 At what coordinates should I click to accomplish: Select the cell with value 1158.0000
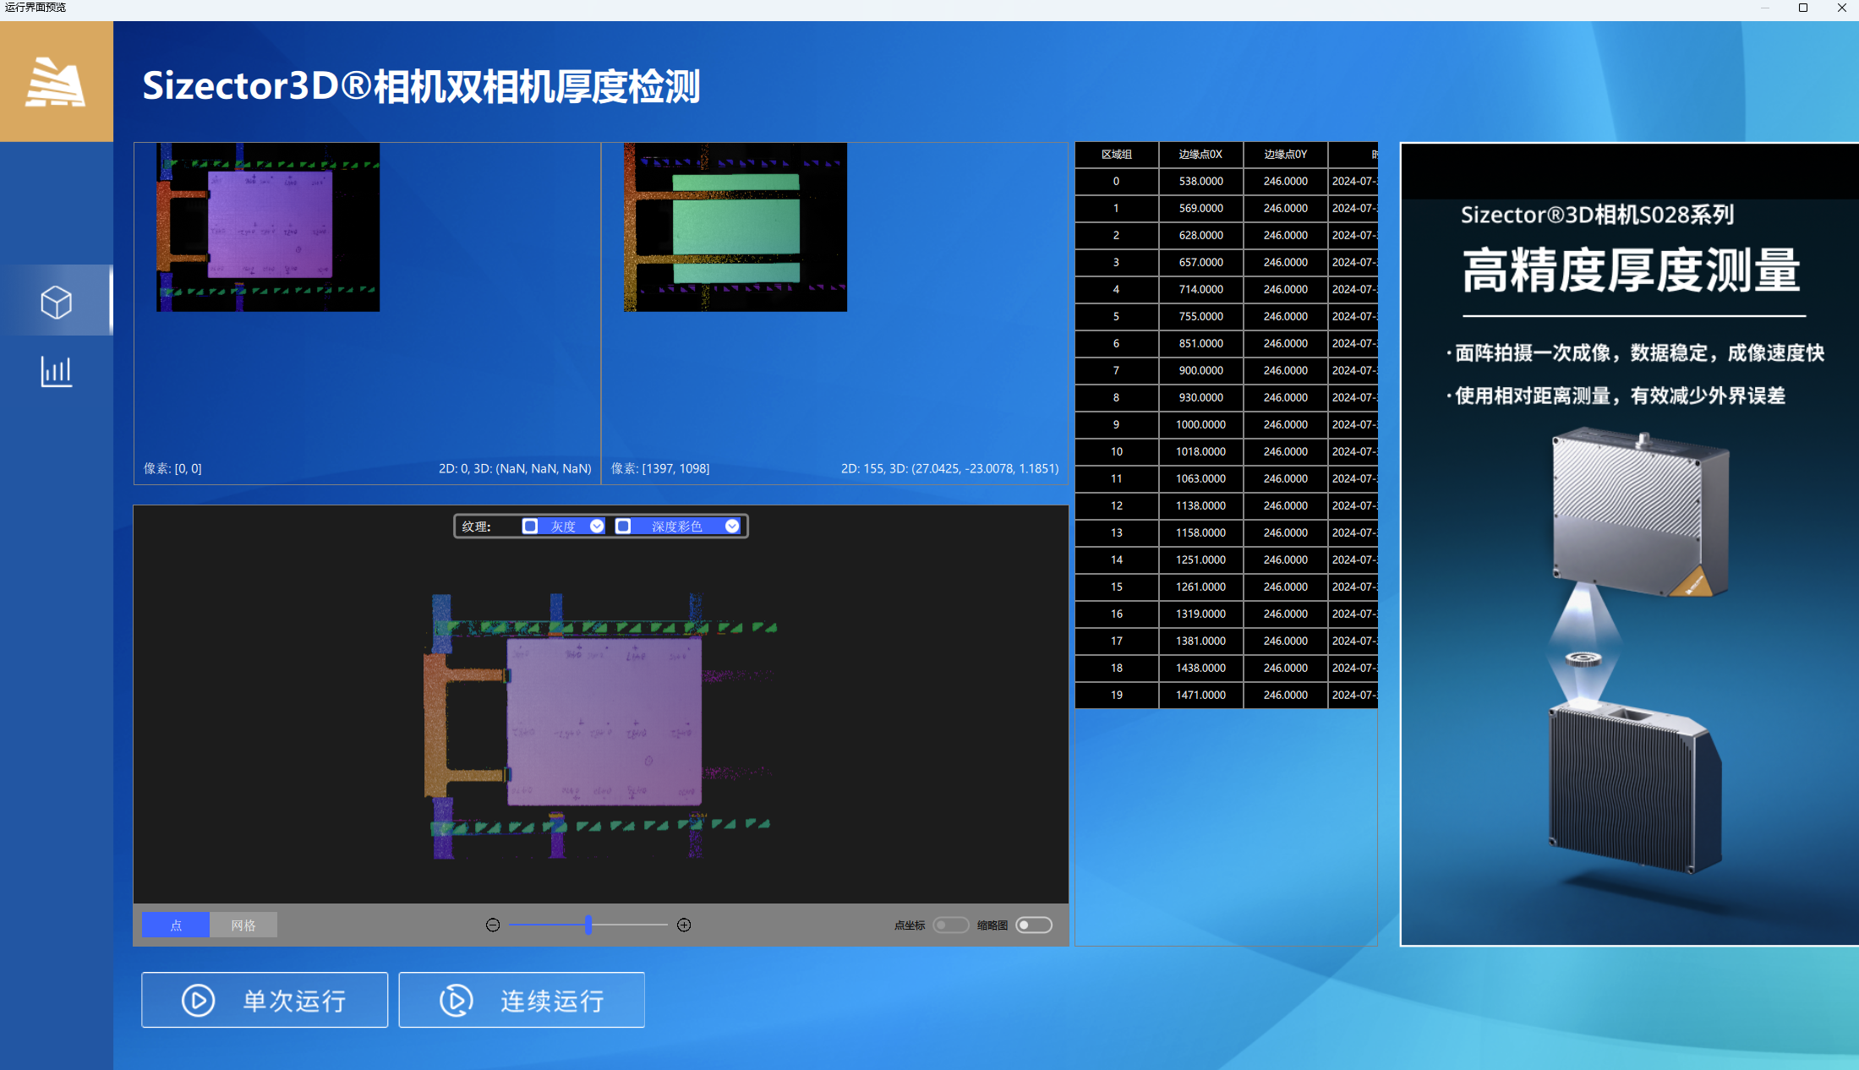[1200, 533]
